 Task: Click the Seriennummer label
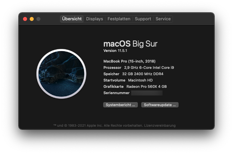(x=116, y=93)
